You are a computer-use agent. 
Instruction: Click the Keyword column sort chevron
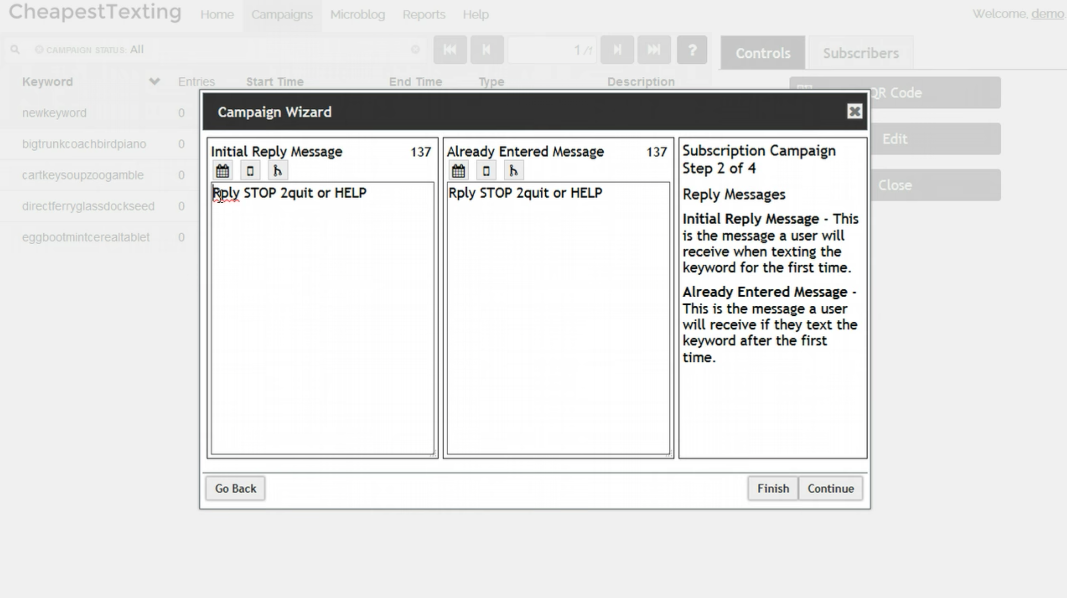pos(154,82)
